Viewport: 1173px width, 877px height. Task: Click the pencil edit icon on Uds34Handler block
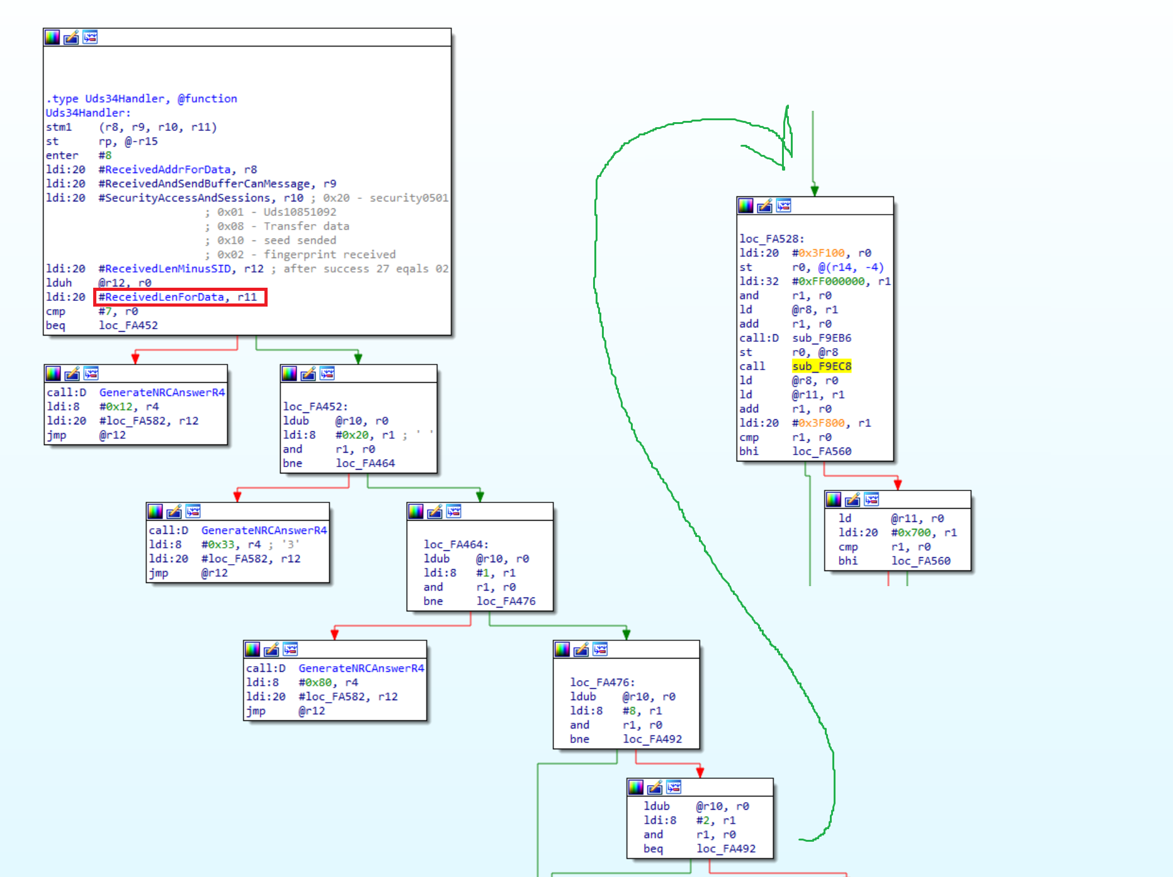click(x=71, y=37)
